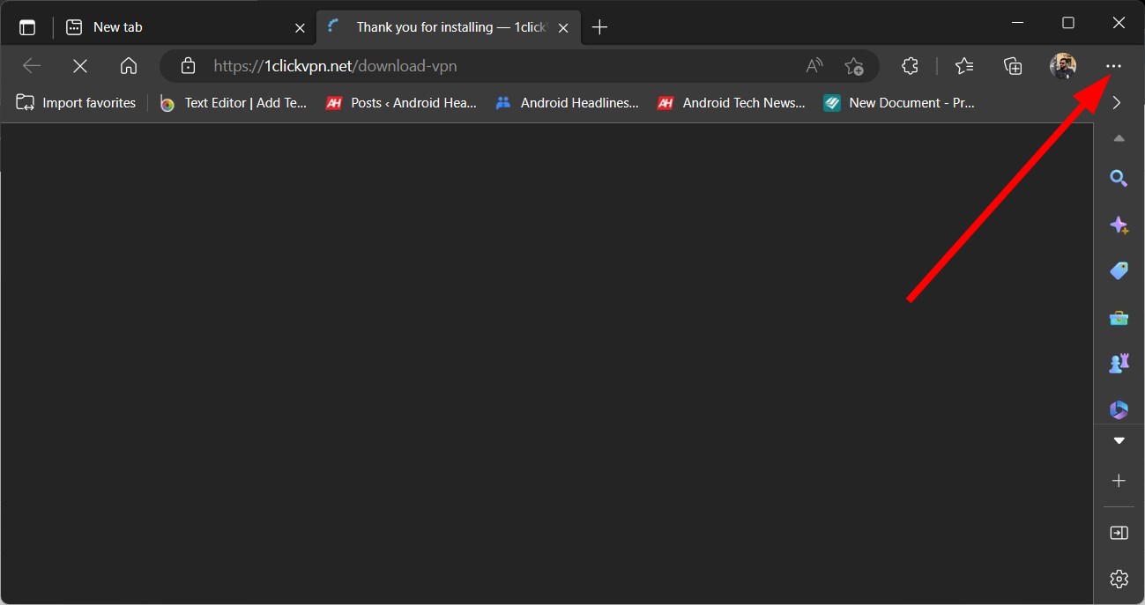Launch Copilot from the sidebar
The image size is (1145, 605).
pyautogui.click(x=1119, y=225)
